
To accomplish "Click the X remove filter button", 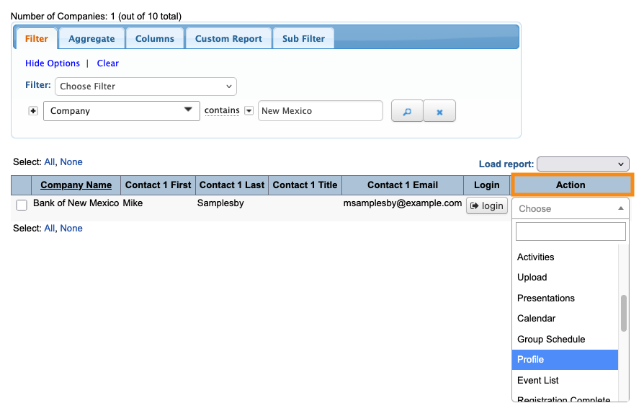I will pos(439,111).
